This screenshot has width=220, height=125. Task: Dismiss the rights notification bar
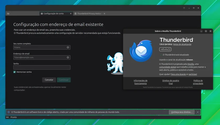click(198, 112)
